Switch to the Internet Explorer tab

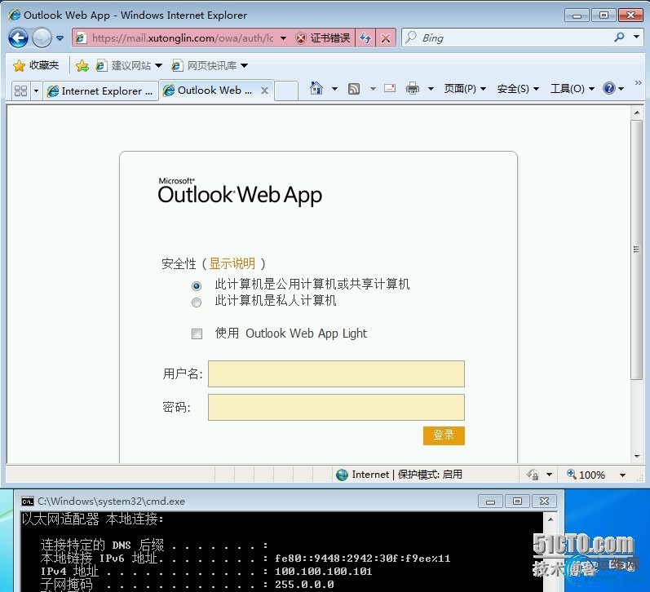tap(100, 91)
